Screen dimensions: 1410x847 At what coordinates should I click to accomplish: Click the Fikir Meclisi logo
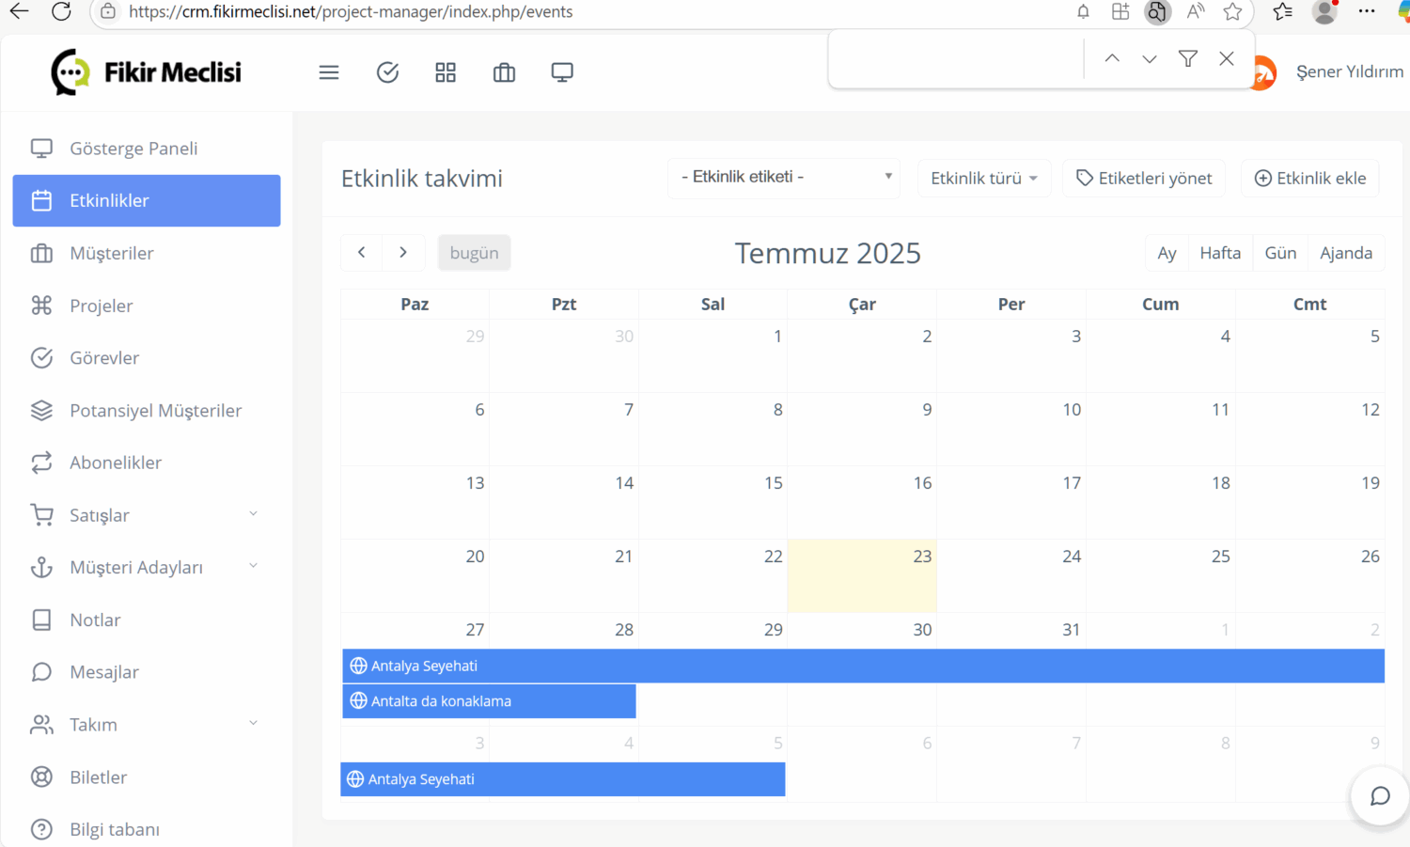point(147,72)
